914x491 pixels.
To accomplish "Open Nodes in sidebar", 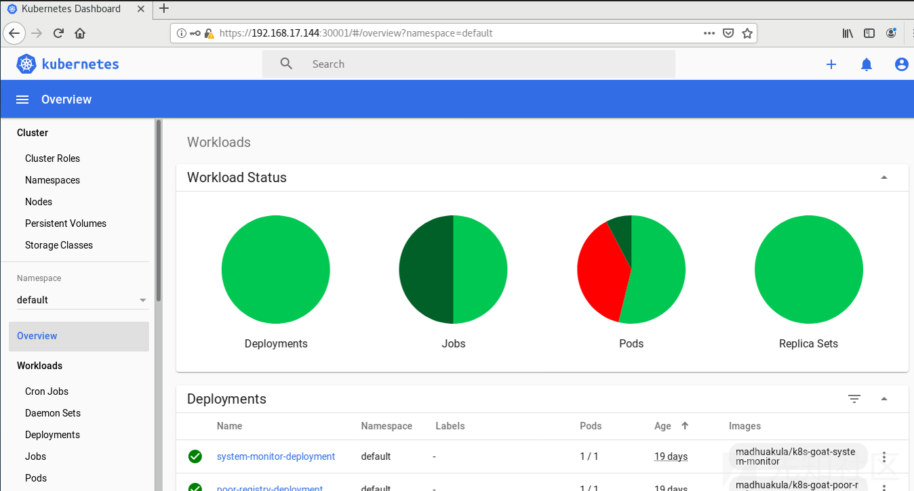I will point(39,202).
